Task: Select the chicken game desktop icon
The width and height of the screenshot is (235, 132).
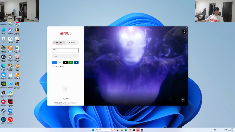Action: pos(17,67)
